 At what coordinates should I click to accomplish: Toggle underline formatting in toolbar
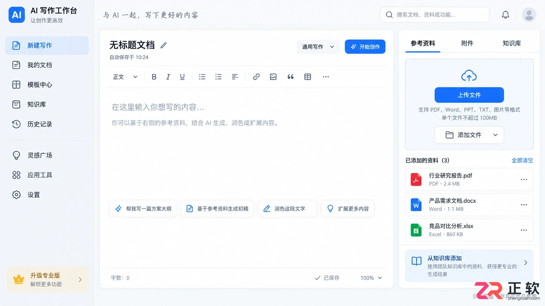182,77
